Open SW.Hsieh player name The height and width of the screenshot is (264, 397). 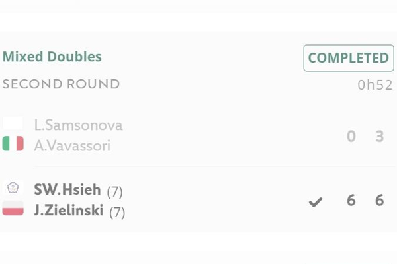pos(67,189)
